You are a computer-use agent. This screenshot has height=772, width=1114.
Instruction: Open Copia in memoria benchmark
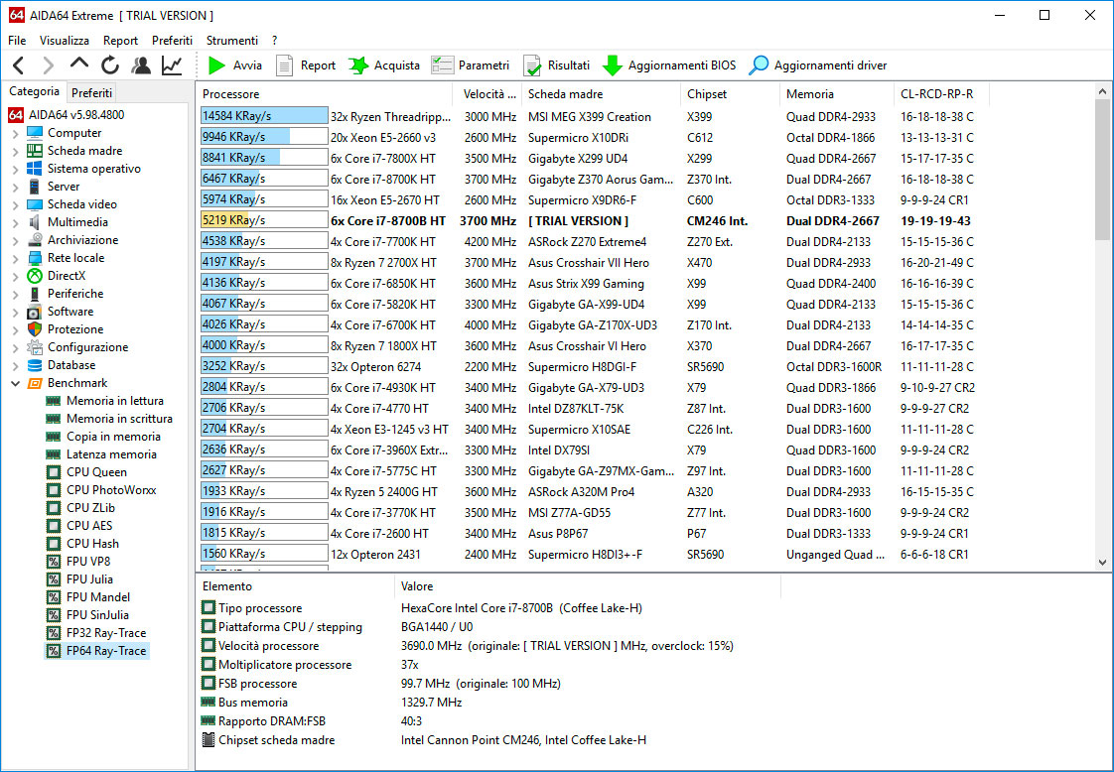(x=113, y=436)
